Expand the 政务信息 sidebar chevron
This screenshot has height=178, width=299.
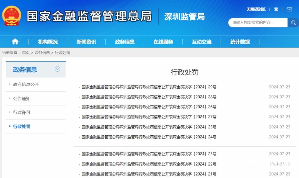pyautogui.click(x=57, y=69)
